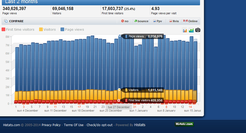Toggle Visitors series in legend
This screenshot has height=133, width=246.
pyautogui.click(x=47, y=30)
